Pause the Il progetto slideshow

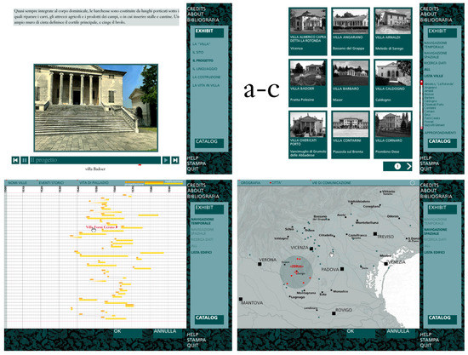click(25, 160)
